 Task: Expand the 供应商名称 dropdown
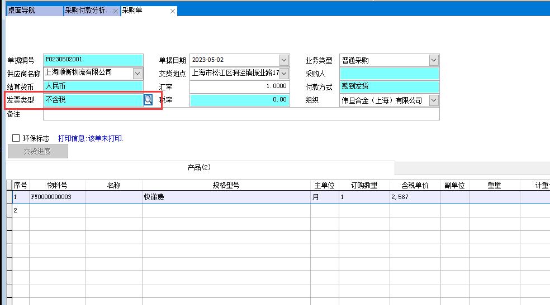137,73
